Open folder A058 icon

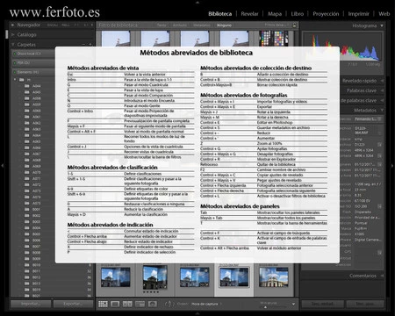coord(27,98)
